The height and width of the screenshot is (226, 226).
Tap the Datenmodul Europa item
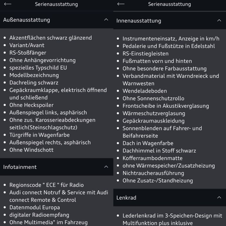click(35, 207)
